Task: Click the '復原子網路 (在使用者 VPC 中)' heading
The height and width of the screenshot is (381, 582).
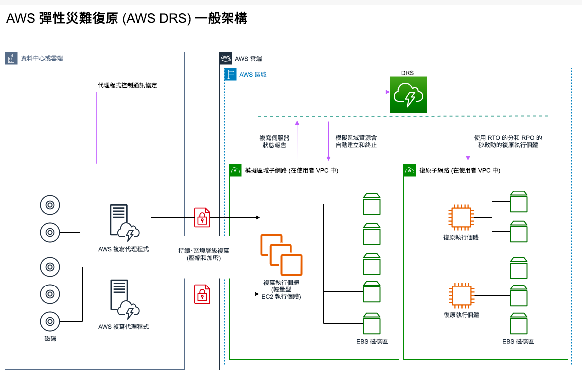Action: pyautogui.click(x=460, y=170)
